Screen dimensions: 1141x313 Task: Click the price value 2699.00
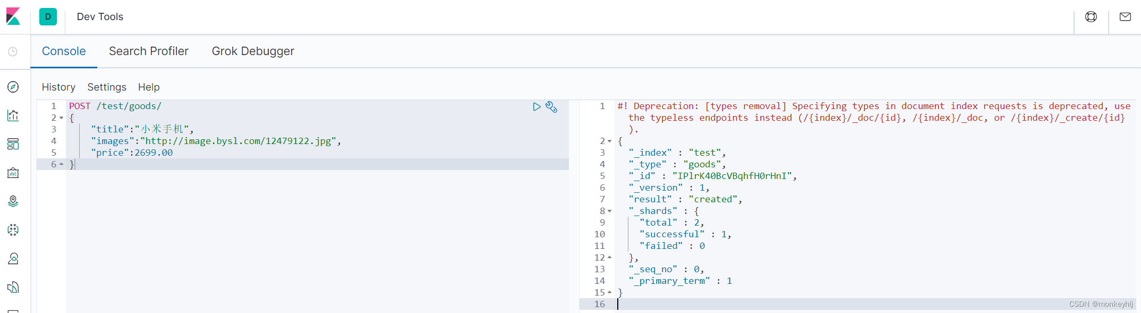(x=154, y=153)
